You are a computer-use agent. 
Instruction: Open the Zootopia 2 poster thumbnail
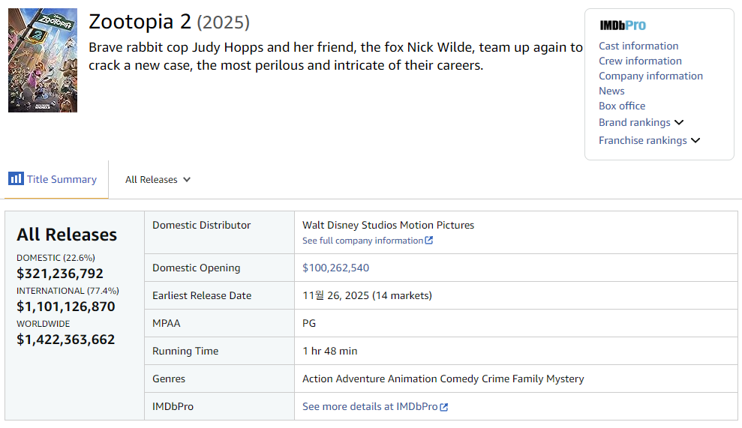coord(43,60)
